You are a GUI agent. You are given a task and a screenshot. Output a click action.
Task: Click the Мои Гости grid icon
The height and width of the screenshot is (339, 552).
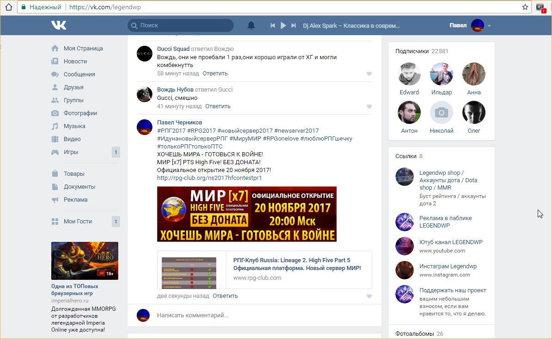[x=55, y=222]
